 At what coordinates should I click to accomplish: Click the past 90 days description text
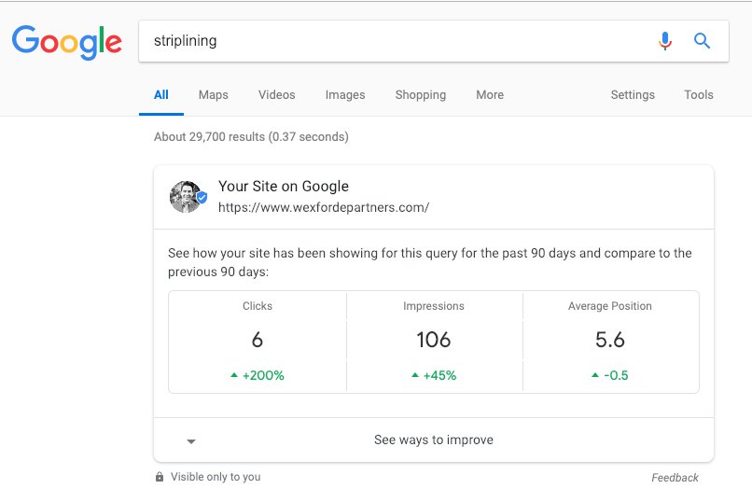point(430,262)
